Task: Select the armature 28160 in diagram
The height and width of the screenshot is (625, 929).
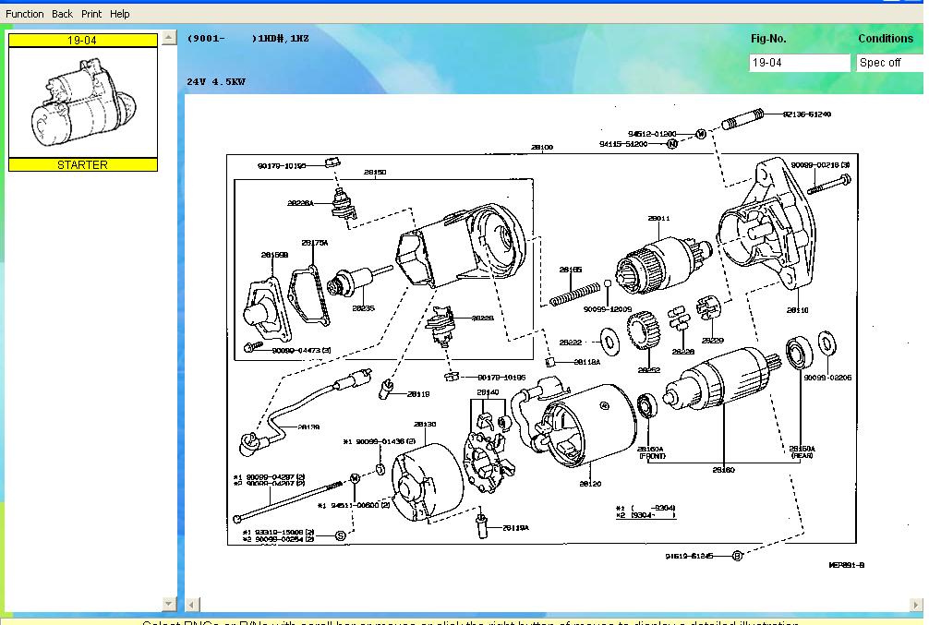Action: [x=726, y=386]
